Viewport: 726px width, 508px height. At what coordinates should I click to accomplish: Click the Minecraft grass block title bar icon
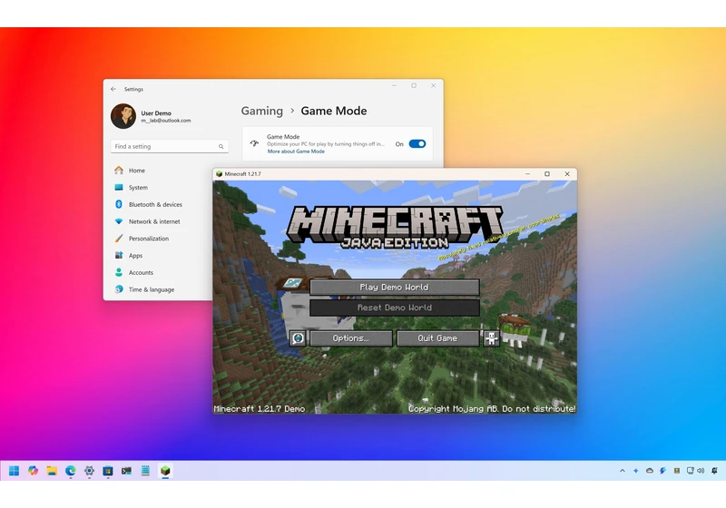coord(219,174)
